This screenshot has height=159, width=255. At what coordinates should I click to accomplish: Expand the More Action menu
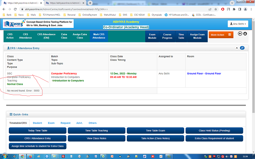(221, 35)
